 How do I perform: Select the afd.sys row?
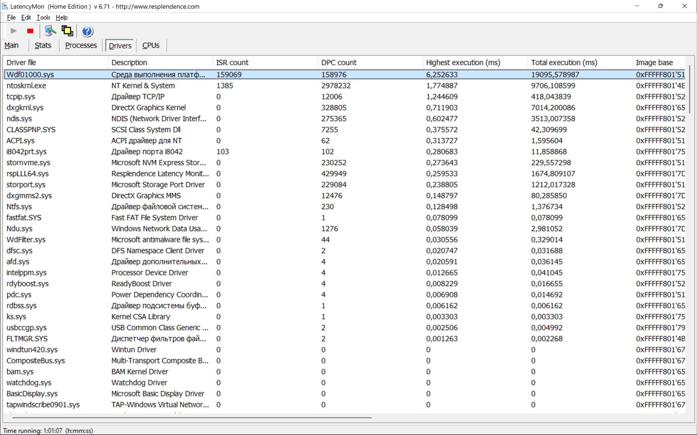344,262
